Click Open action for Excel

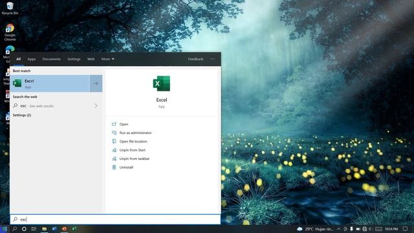point(124,124)
